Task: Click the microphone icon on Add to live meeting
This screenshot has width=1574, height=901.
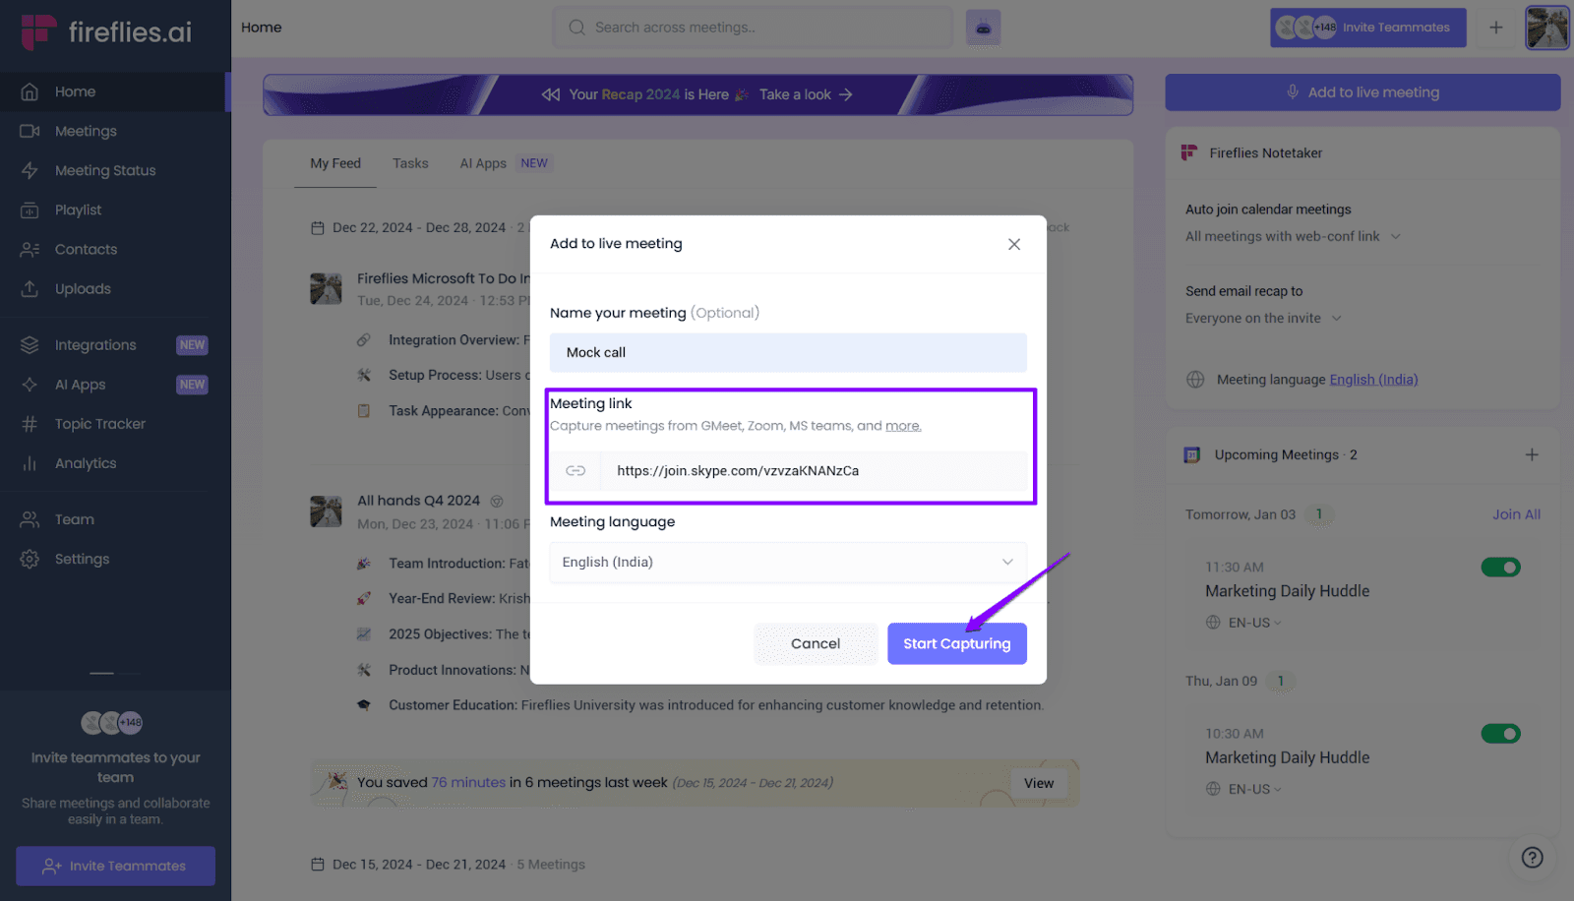Action: tap(1293, 92)
